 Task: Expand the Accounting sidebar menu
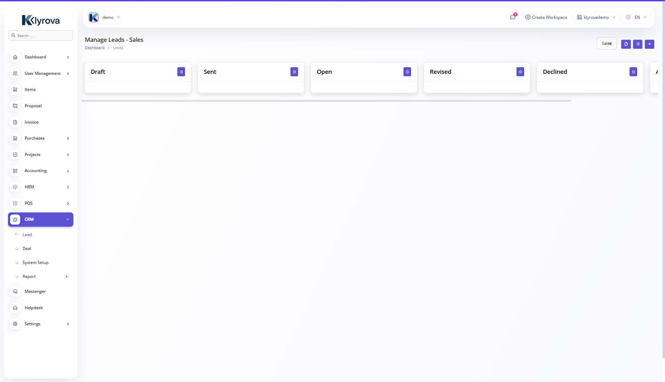click(41, 171)
